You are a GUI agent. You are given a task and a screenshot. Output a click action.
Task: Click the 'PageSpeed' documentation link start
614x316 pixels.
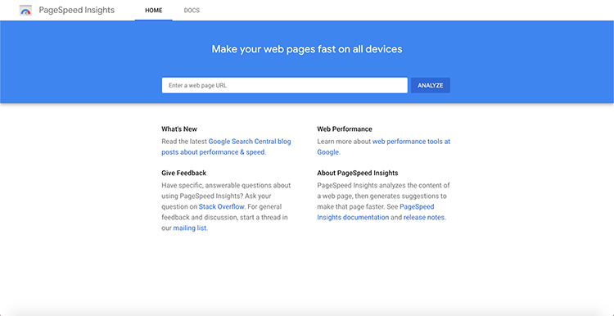tap(417, 206)
